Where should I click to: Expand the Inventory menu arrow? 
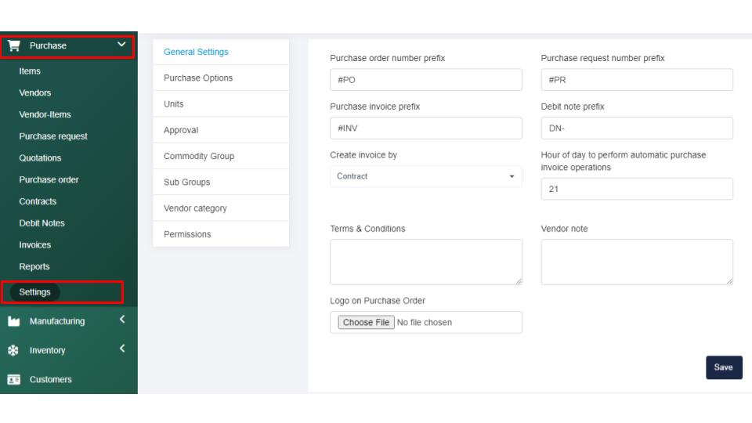(x=122, y=349)
